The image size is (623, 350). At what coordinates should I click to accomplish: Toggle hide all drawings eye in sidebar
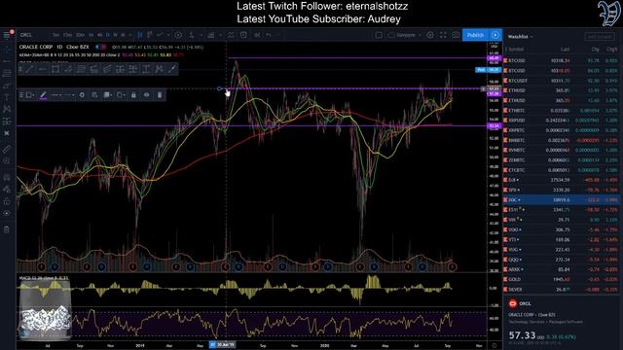[x=7, y=214]
